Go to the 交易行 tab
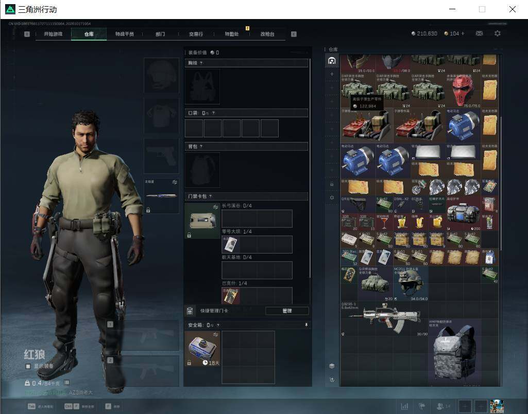 [x=196, y=34]
